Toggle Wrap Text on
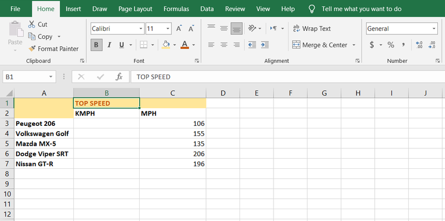This screenshot has width=445, height=221. (x=311, y=28)
